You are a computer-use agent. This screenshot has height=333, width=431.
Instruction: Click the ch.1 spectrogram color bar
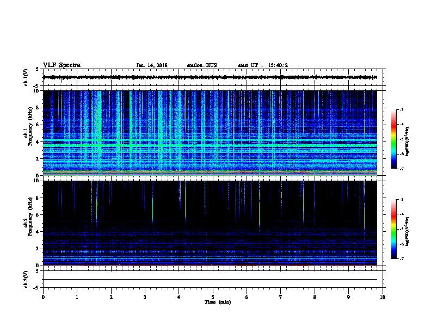pyautogui.click(x=394, y=139)
